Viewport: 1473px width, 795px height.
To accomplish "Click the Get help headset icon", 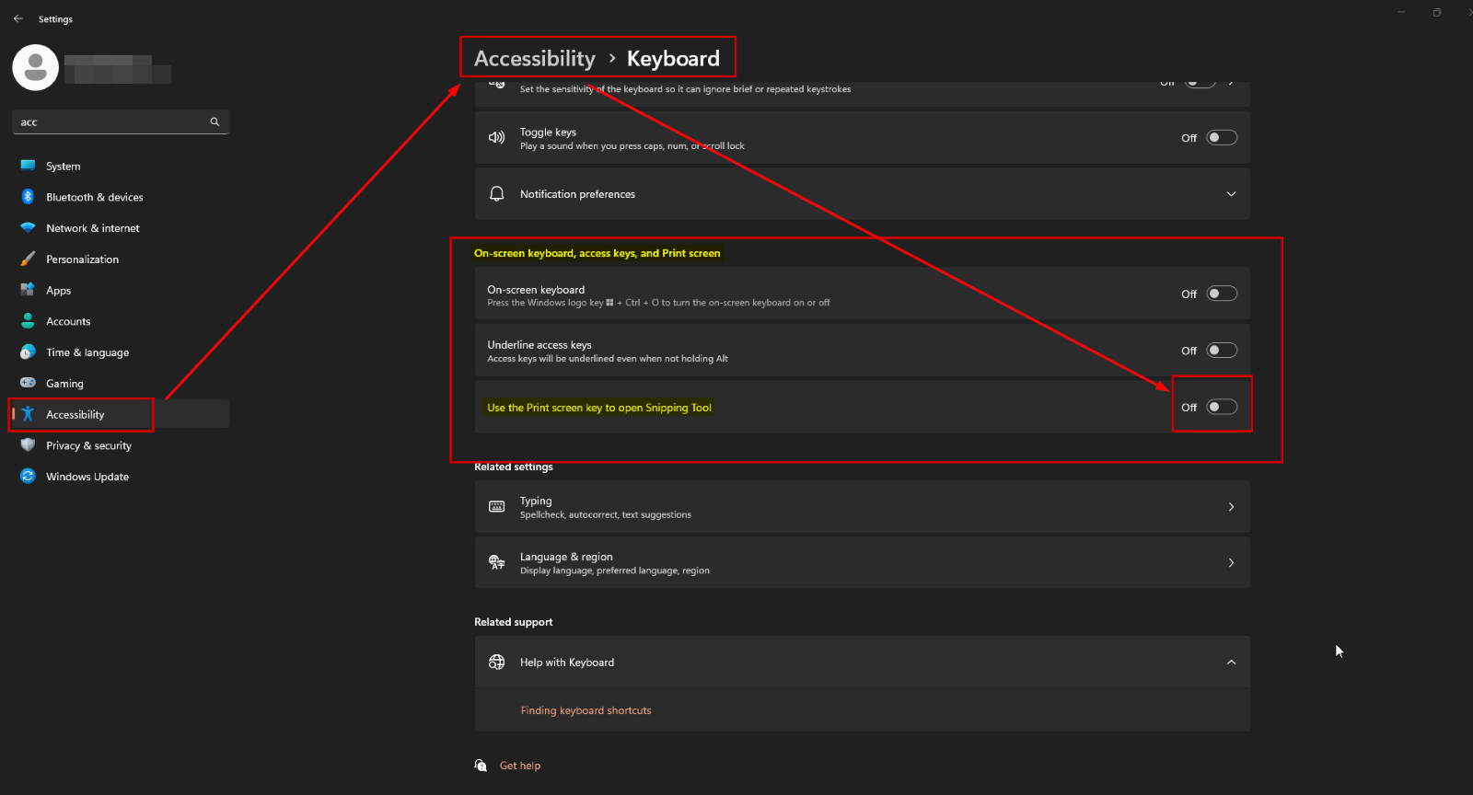I will click(x=481, y=766).
